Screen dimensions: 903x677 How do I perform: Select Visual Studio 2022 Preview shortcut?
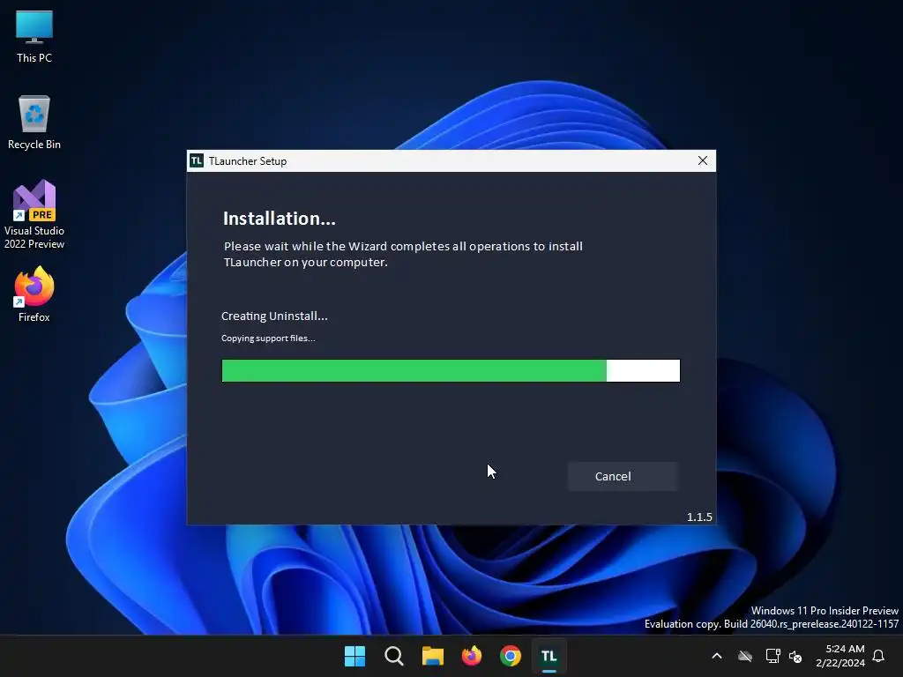pyautogui.click(x=34, y=214)
